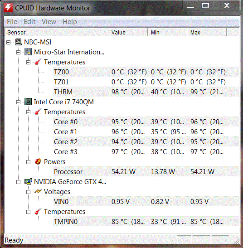243x248 pixels.
Task: Open the File menu
Action: [12, 22]
